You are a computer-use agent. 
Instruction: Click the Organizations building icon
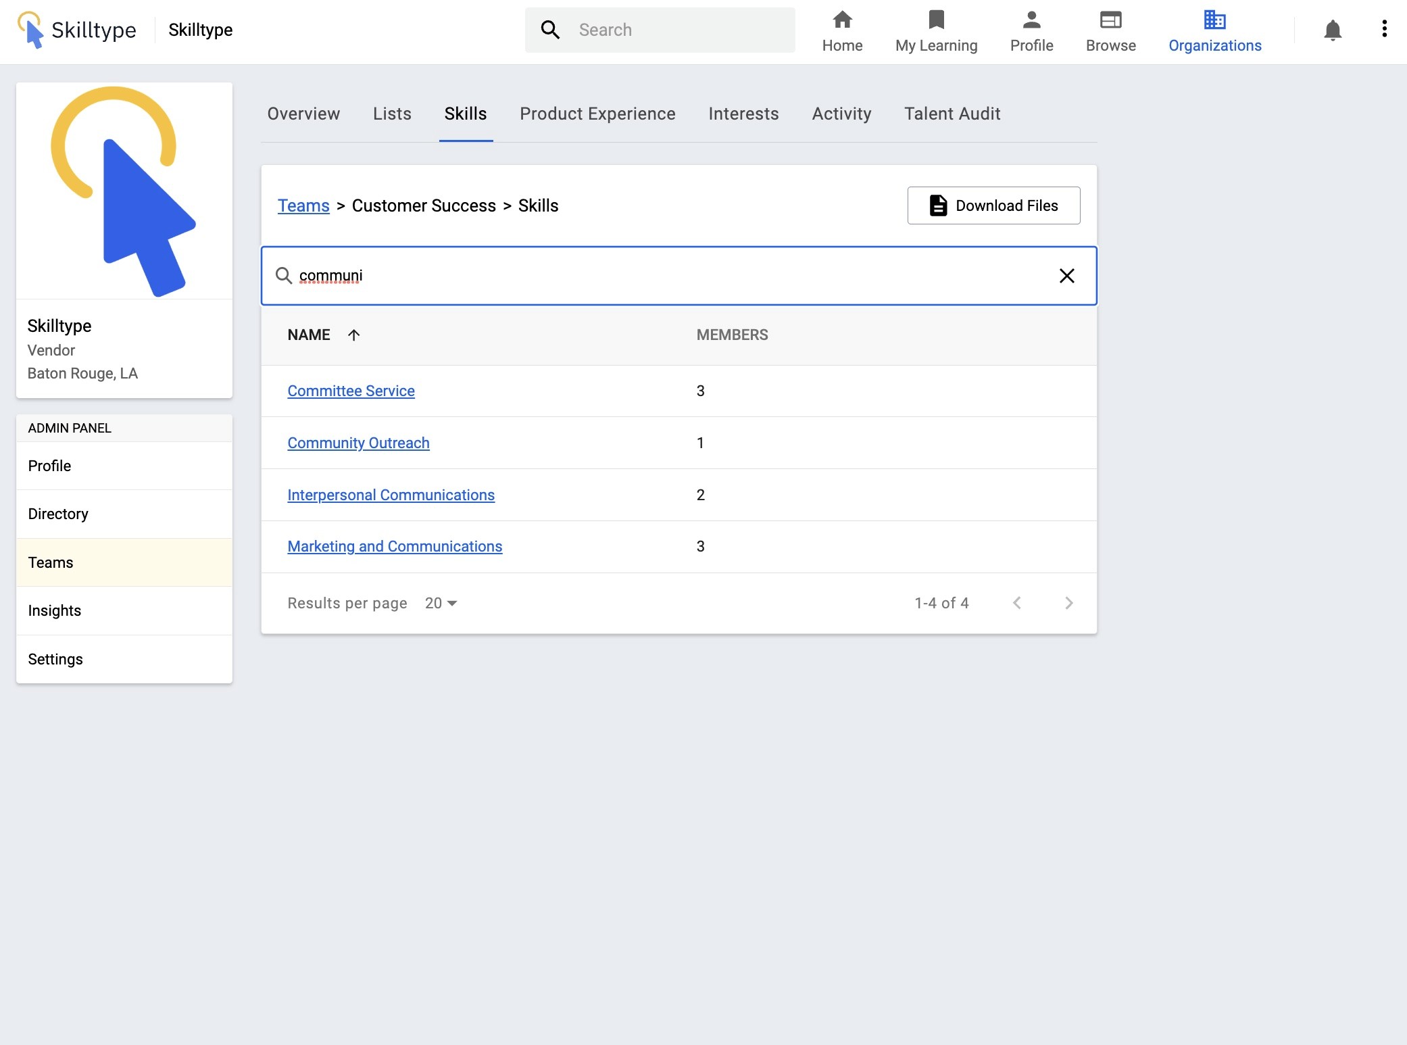point(1214,20)
